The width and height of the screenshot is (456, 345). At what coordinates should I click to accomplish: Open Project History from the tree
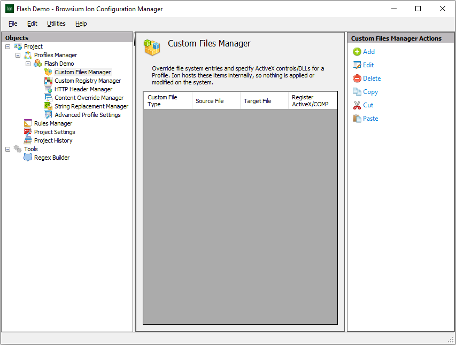53,140
